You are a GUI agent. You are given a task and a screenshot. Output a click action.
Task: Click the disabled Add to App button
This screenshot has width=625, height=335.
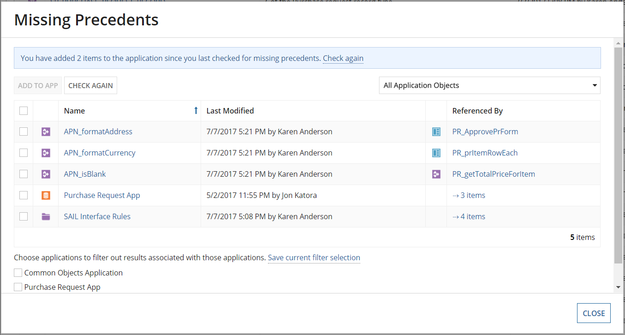point(38,85)
